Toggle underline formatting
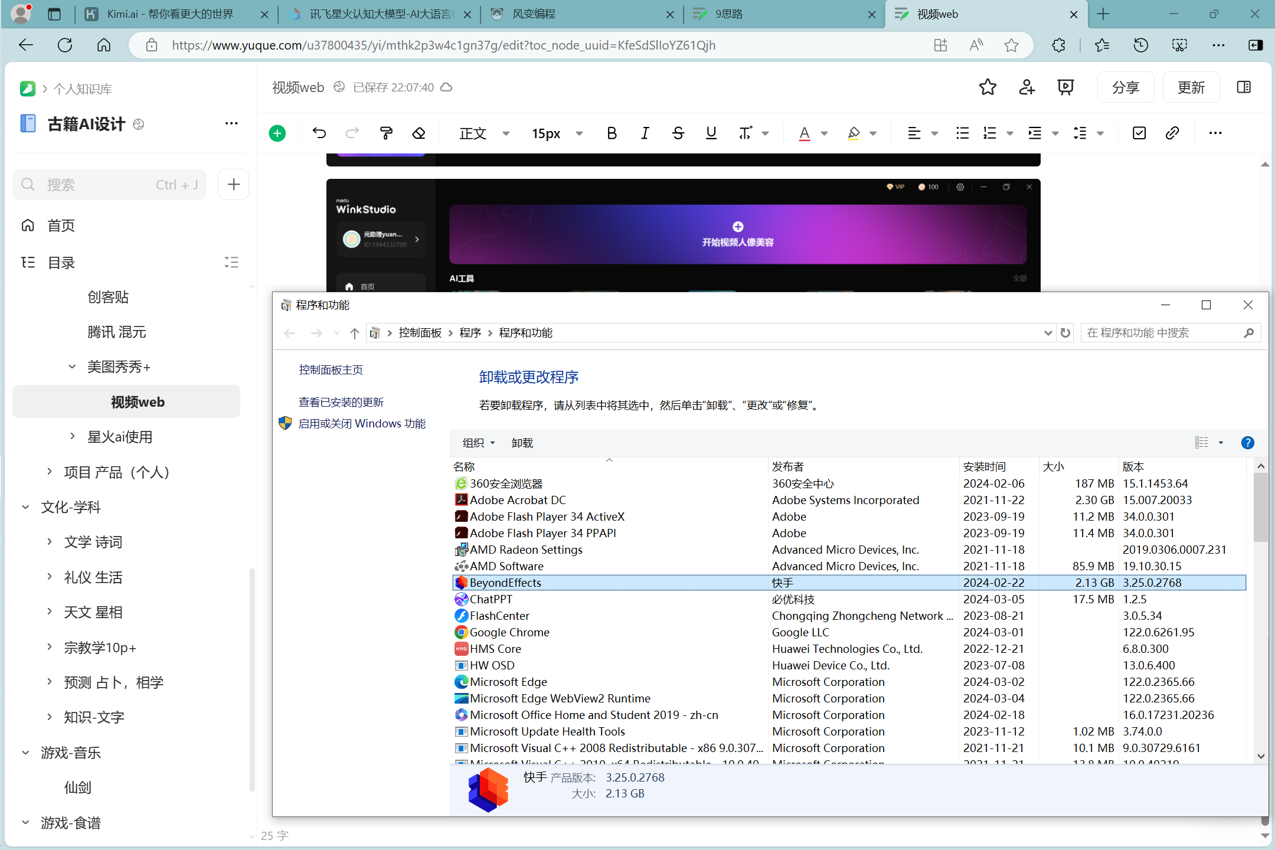This screenshot has width=1275, height=850. (x=711, y=133)
